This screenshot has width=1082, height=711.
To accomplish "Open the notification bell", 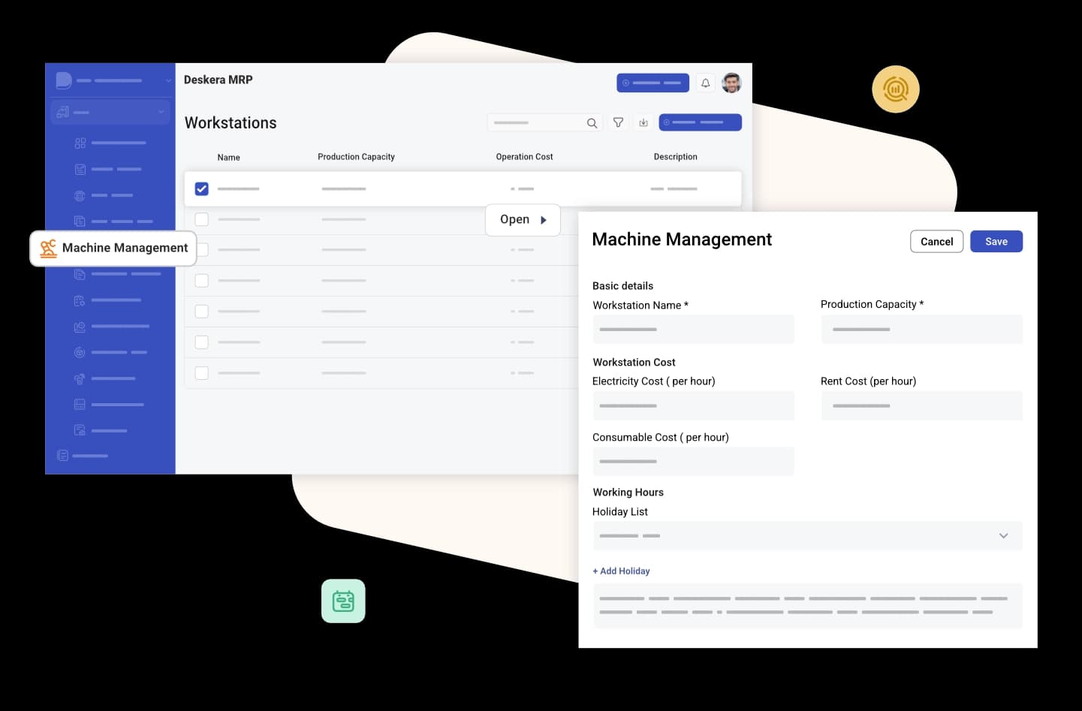I will (705, 83).
